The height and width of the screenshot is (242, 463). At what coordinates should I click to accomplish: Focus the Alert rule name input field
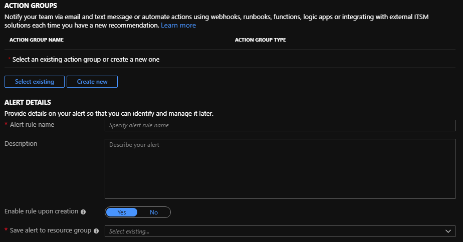click(x=280, y=125)
